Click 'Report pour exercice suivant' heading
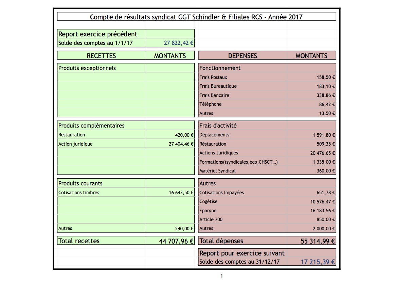The height and width of the screenshot is (281, 397). 242,253
